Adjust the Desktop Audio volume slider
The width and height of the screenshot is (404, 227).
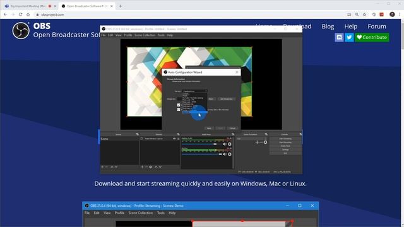(202, 144)
